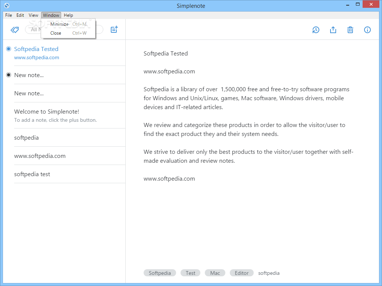Open note revision history icon
The image size is (382, 286).
pos(316,30)
